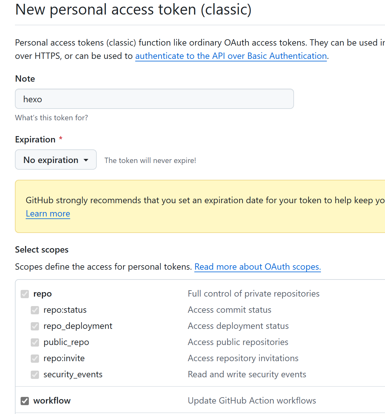This screenshot has height=414, width=385.
Task: Click the security_events scope label
Action: (73, 374)
